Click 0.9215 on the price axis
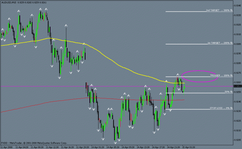Image resolution: width=242 pixels, height=149 pixels. pos(237,130)
